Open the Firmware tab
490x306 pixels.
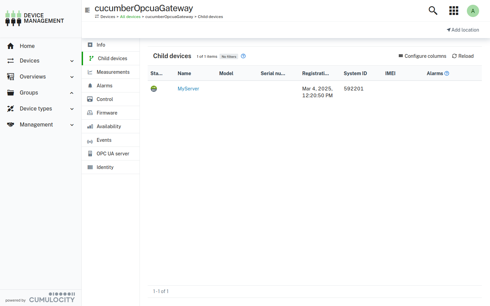click(x=107, y=113)
